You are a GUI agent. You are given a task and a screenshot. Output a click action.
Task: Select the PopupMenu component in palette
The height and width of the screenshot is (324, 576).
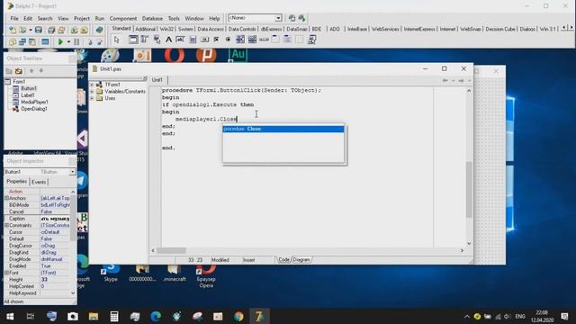pos(157,40)
